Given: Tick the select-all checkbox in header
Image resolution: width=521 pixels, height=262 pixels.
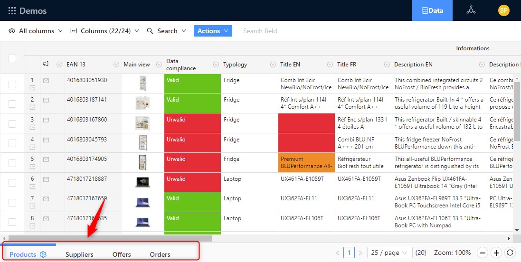Looking at the screenshot, I should 12,58.
